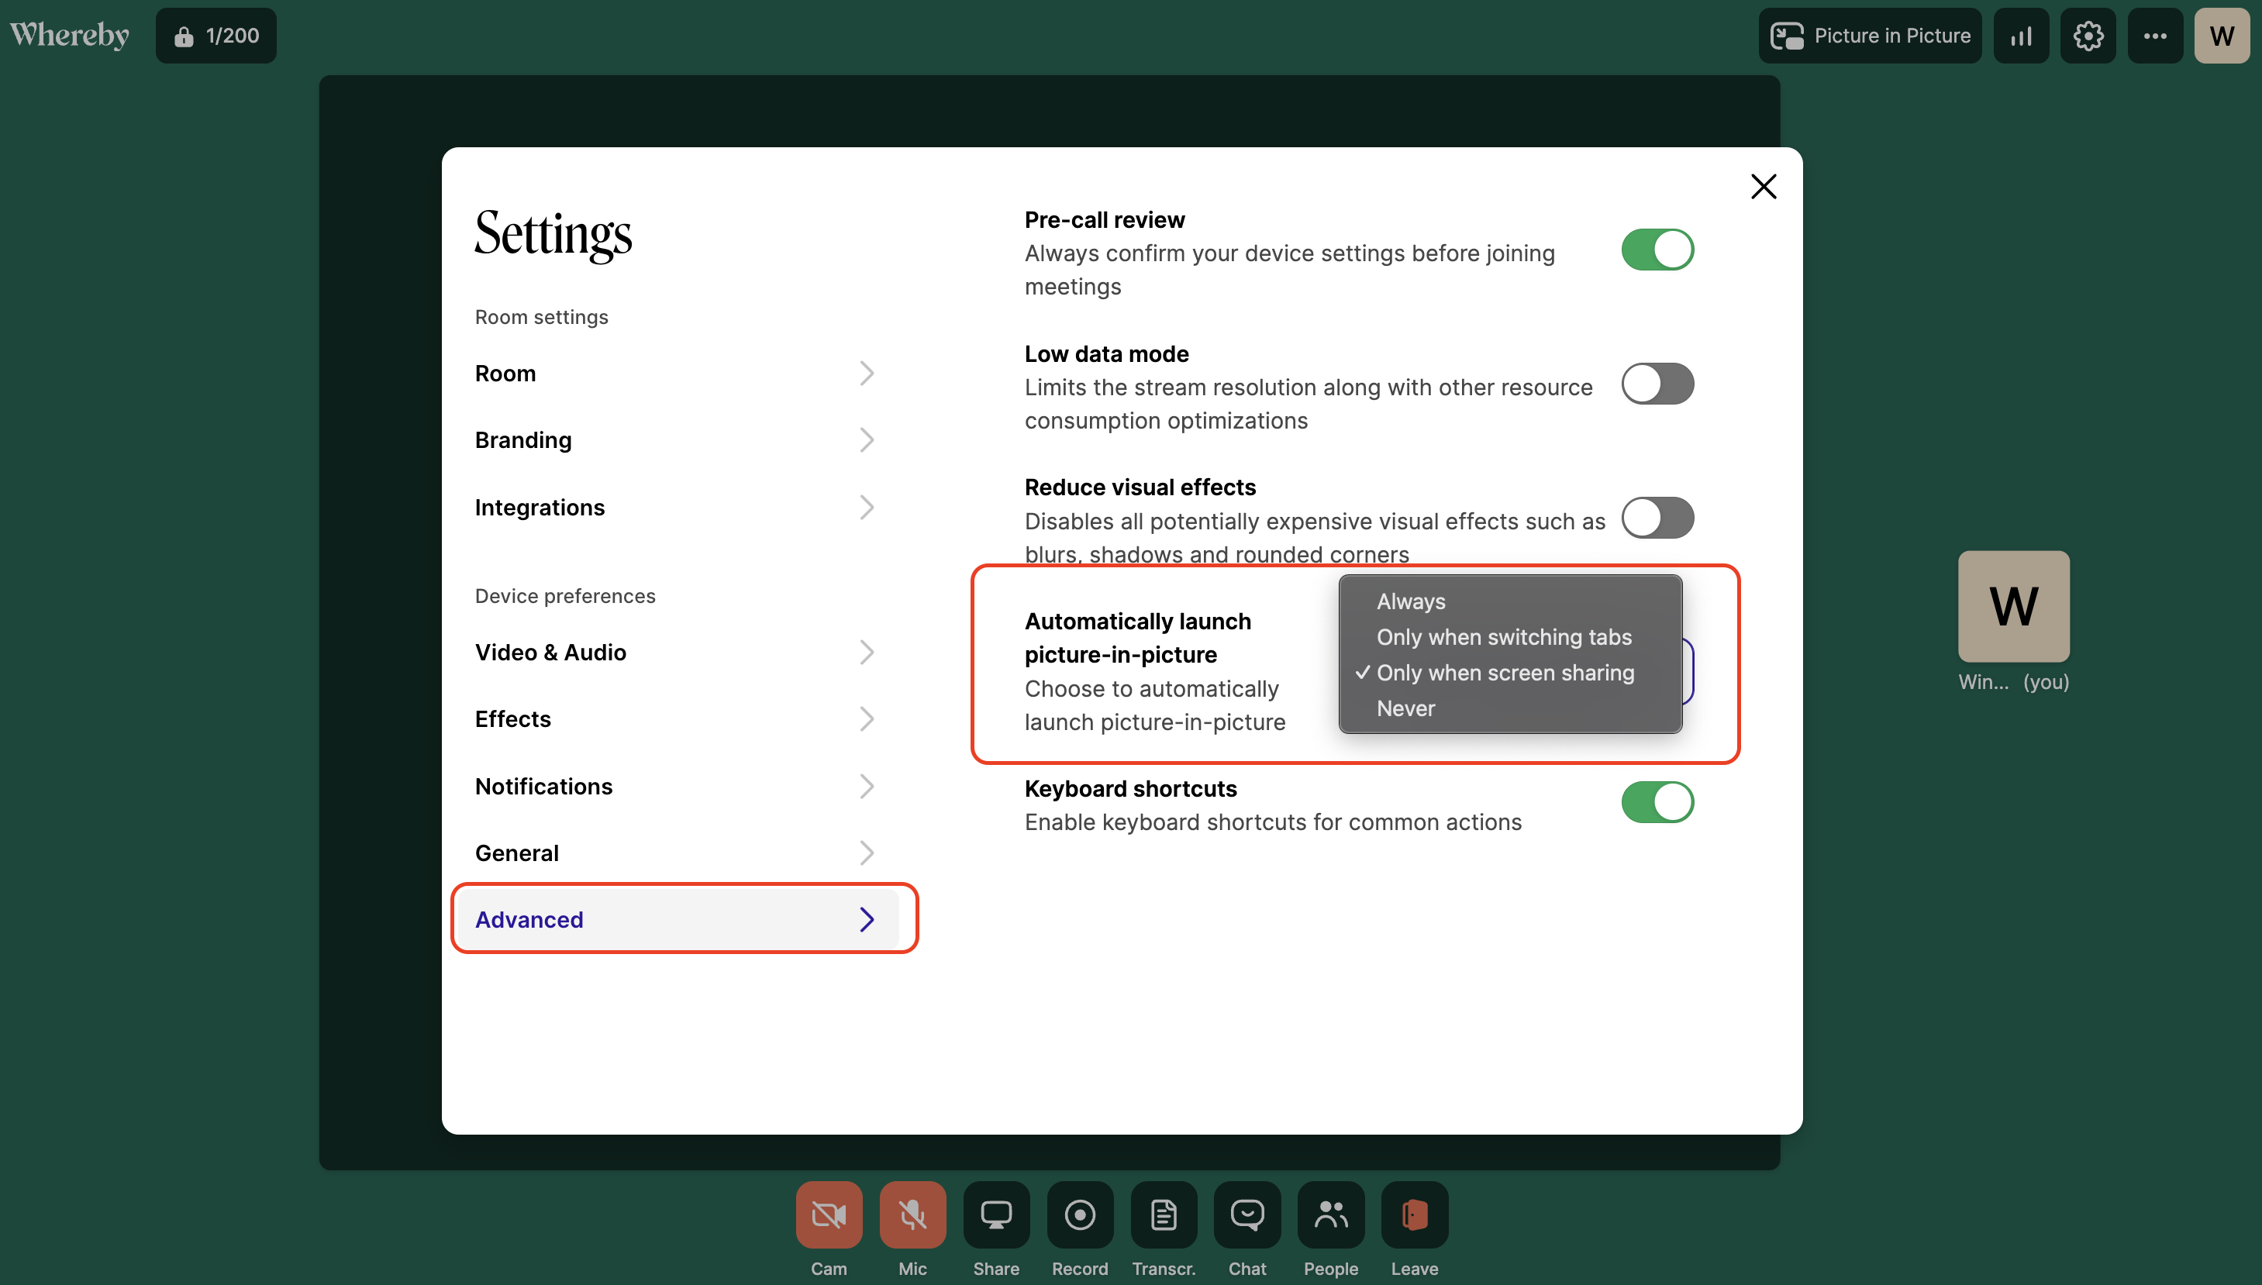
Task: Toggle the Keyboard shortcuts switch
Action: [x=1657, y=802]
